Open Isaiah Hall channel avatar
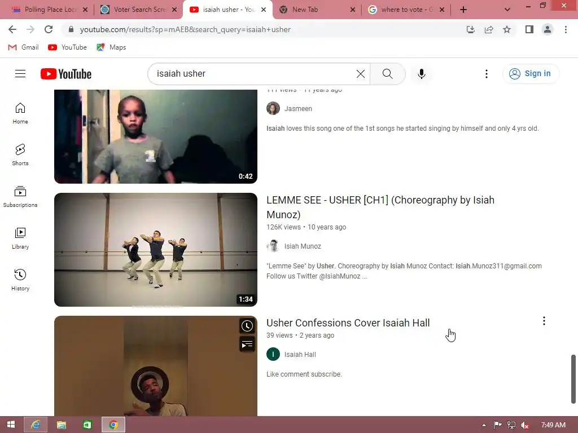This screenshot has height=433, width=578. pos(273,354)
